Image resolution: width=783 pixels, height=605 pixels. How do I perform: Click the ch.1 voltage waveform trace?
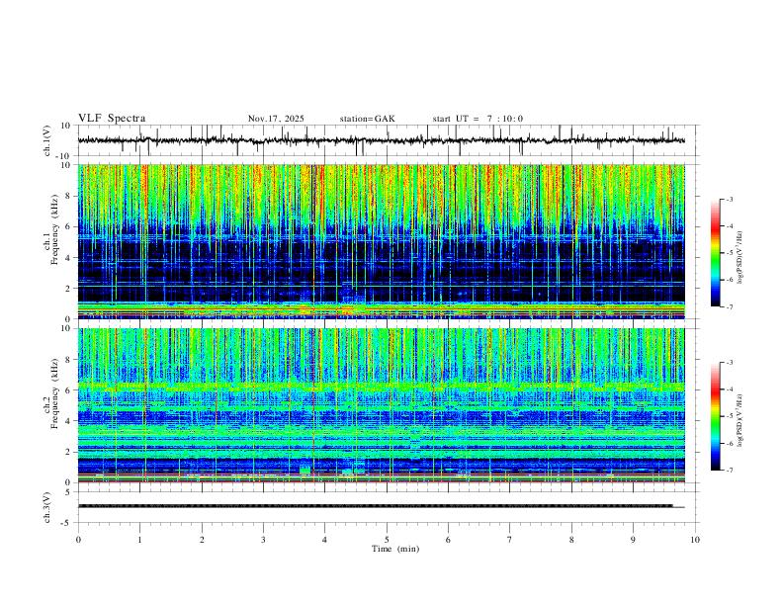[381, 140]
